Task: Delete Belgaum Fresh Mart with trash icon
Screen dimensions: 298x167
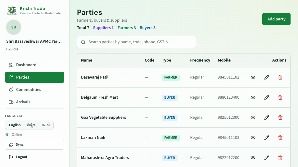Action: (x=280, y=97)
